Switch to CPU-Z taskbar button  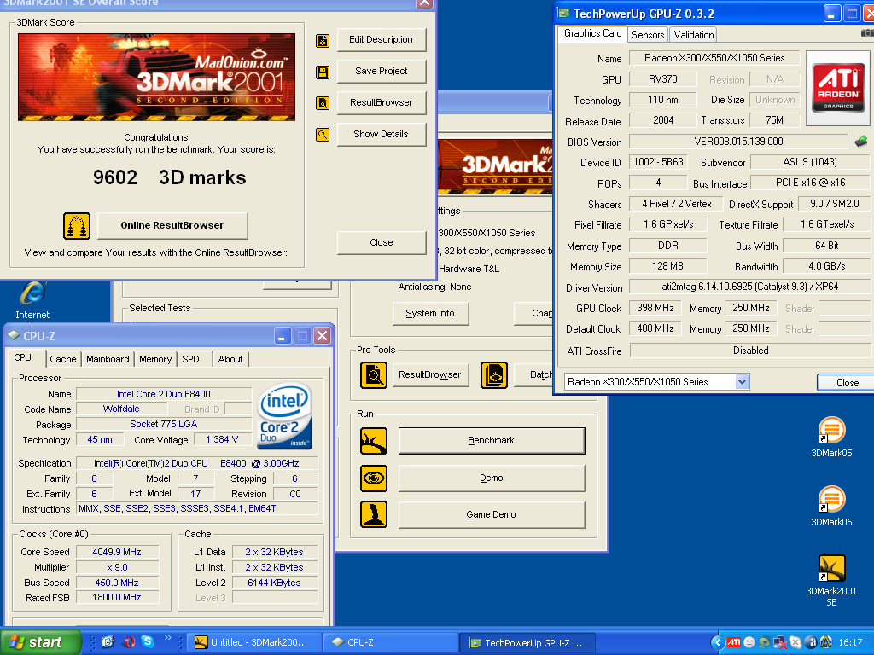[391, 642]
